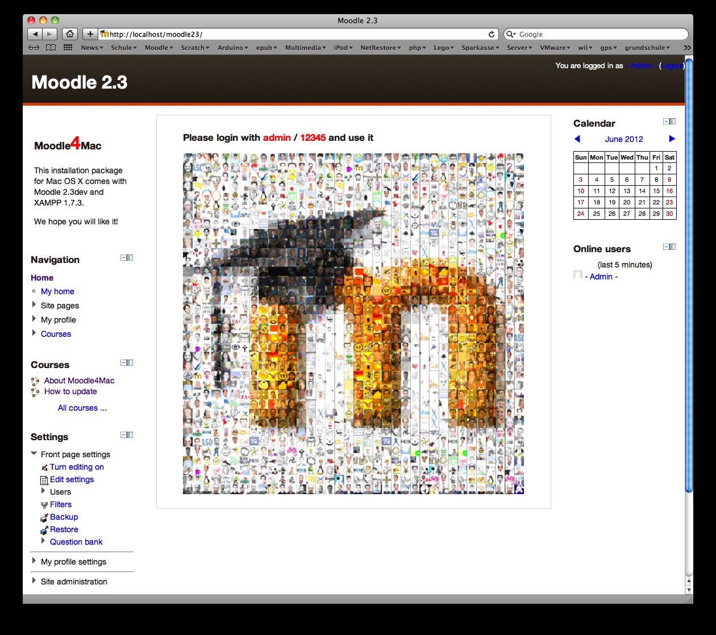Hide the Settings block with its minus icon
Screen dimensions: 716x635
point(123,435)
